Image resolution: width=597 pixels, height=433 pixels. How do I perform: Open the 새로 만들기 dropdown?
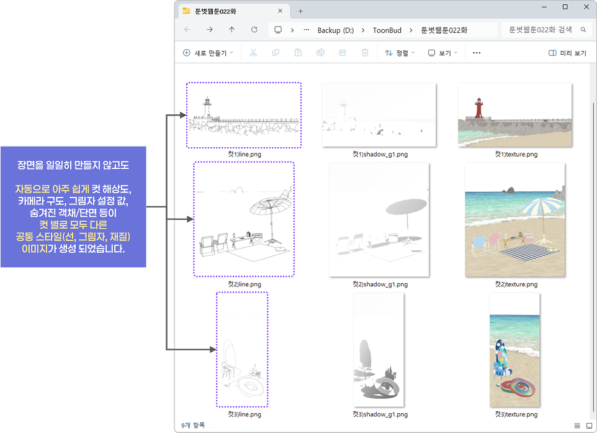click(208, 53)
